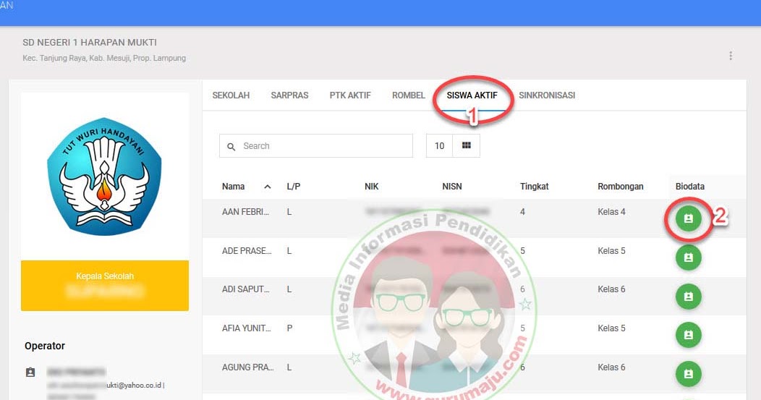Click Kelas 4 in AAN FEBRI row
761x400 pixels.
(611, 212)
